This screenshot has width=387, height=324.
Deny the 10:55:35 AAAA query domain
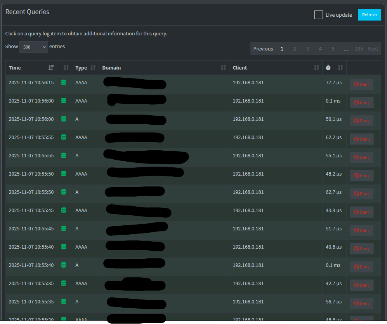pyautogui.click(x=362, y=285)
